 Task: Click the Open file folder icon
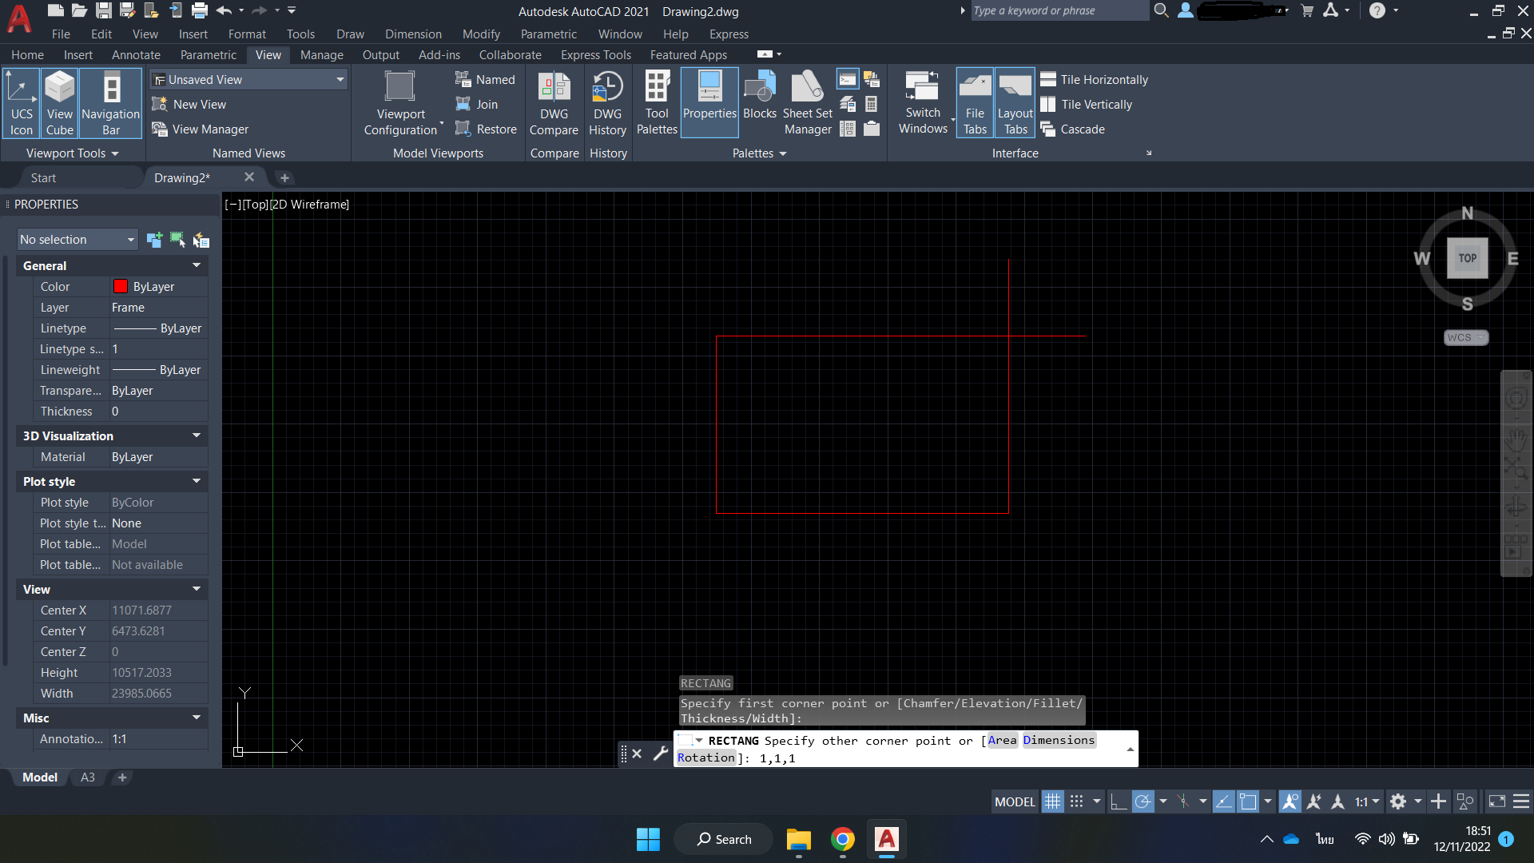point(79,10)
